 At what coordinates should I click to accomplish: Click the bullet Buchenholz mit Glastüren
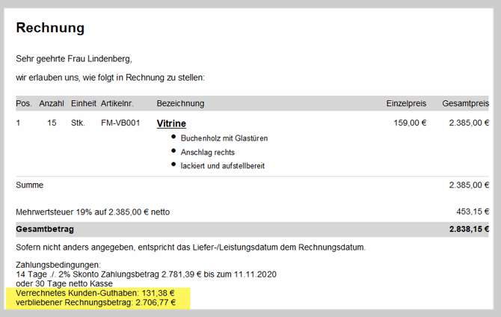[224, 138]
